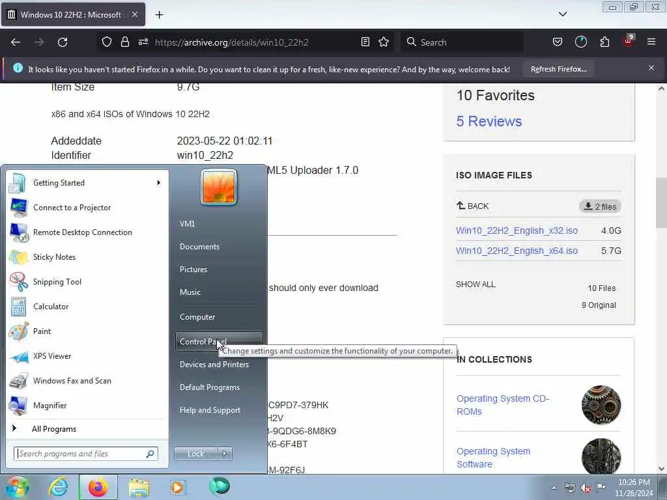
Task: Open Devices and Printers
Action: [219, 365]
